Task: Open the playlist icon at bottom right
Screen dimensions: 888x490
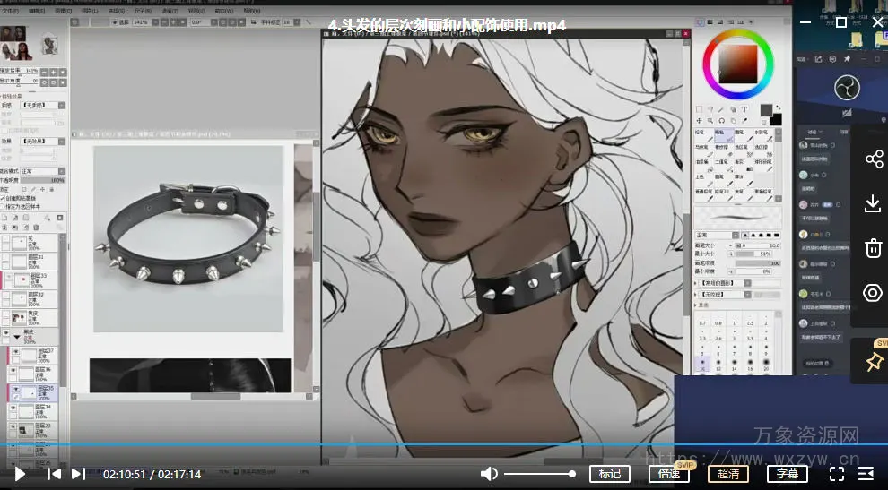Action: coord(866,474)
